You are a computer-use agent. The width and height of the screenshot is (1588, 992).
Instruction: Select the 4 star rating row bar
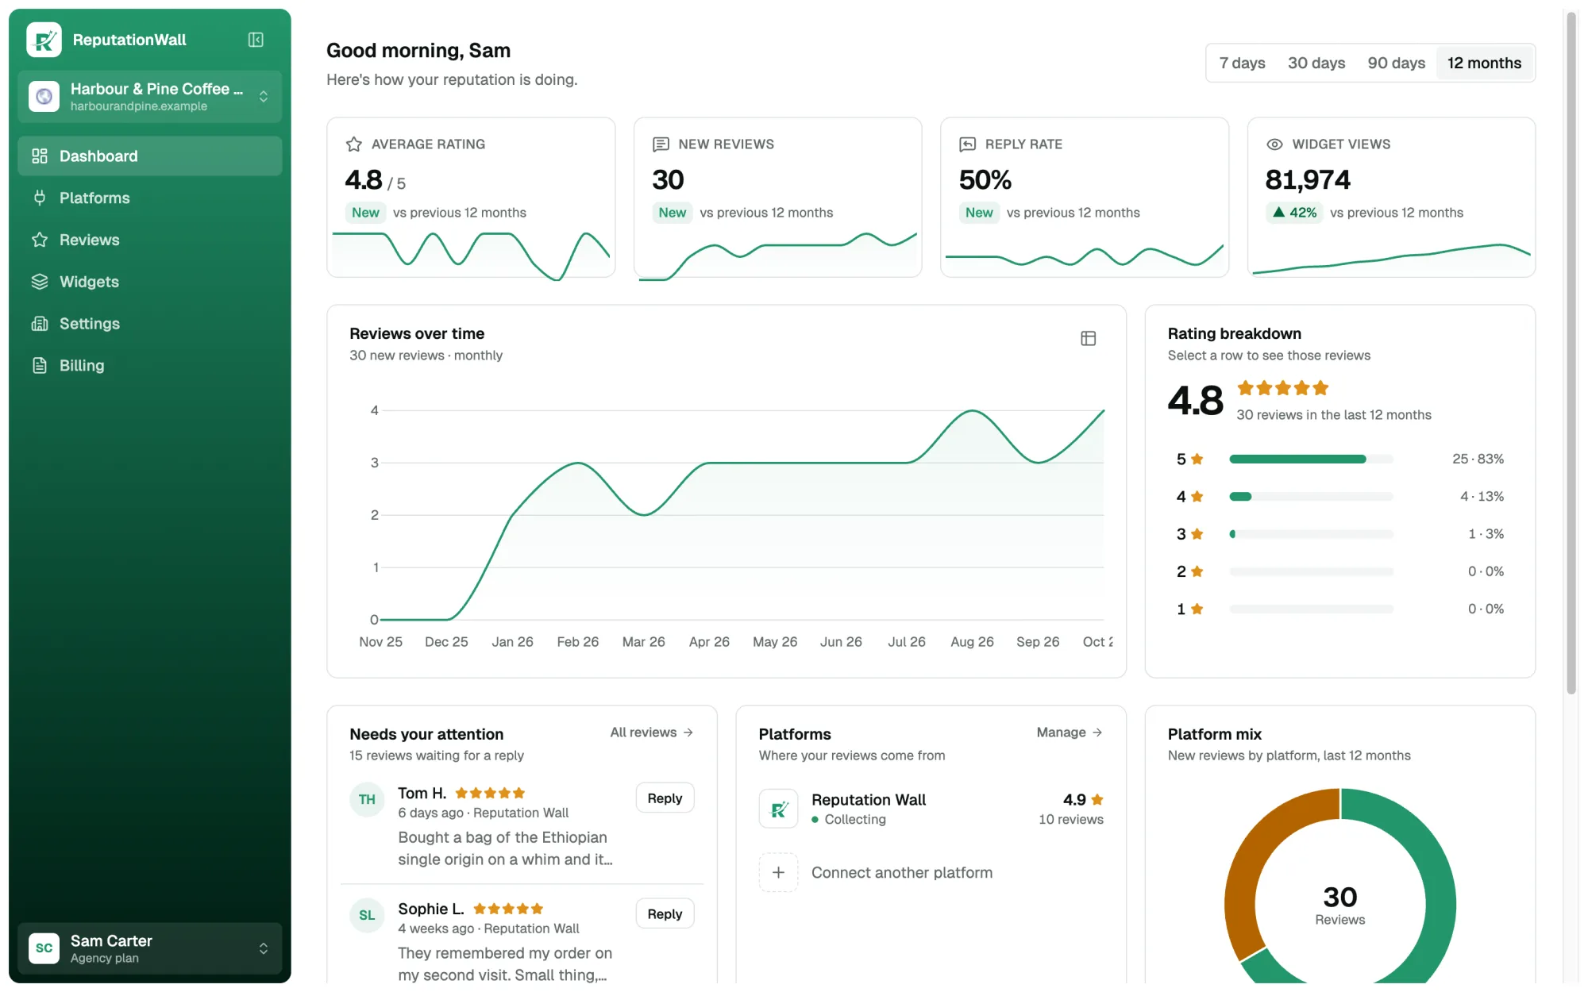pyautogui.click(x=1311, y=497)
